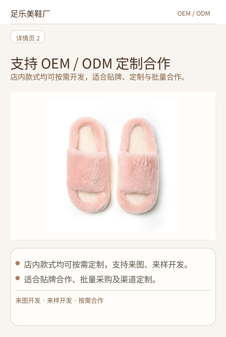Click the left pink slipper

(x=88, y=165)
